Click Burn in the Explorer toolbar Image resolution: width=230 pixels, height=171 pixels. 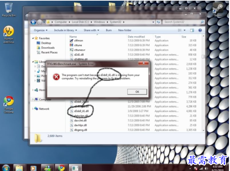(109, 30)
